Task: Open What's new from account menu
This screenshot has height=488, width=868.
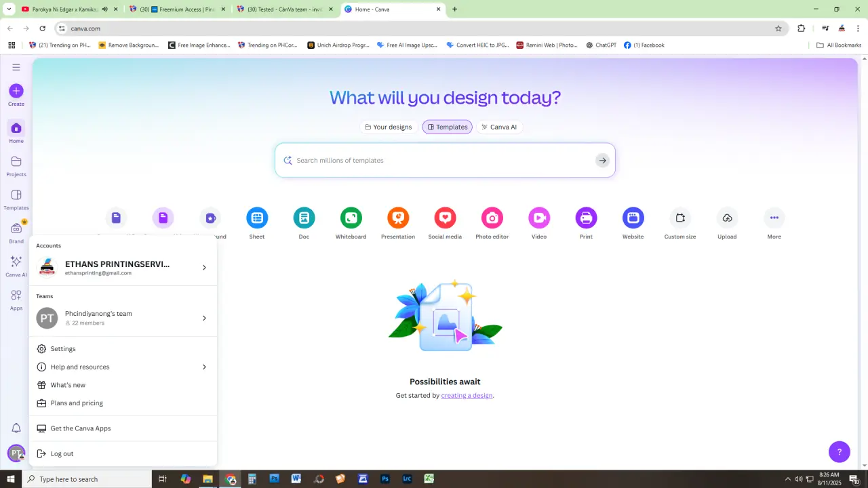Action: click(123, 385)
